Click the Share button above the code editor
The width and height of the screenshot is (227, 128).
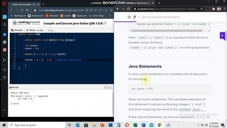31,30
